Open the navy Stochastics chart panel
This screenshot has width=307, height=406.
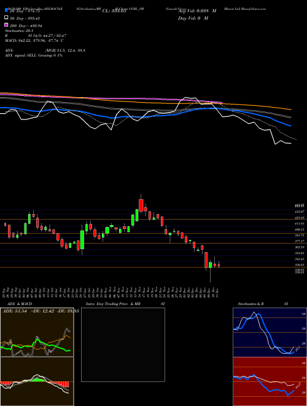click(270, 332)
